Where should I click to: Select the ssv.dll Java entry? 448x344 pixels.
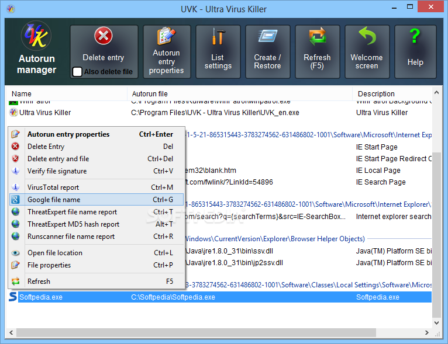pos(308,251)
